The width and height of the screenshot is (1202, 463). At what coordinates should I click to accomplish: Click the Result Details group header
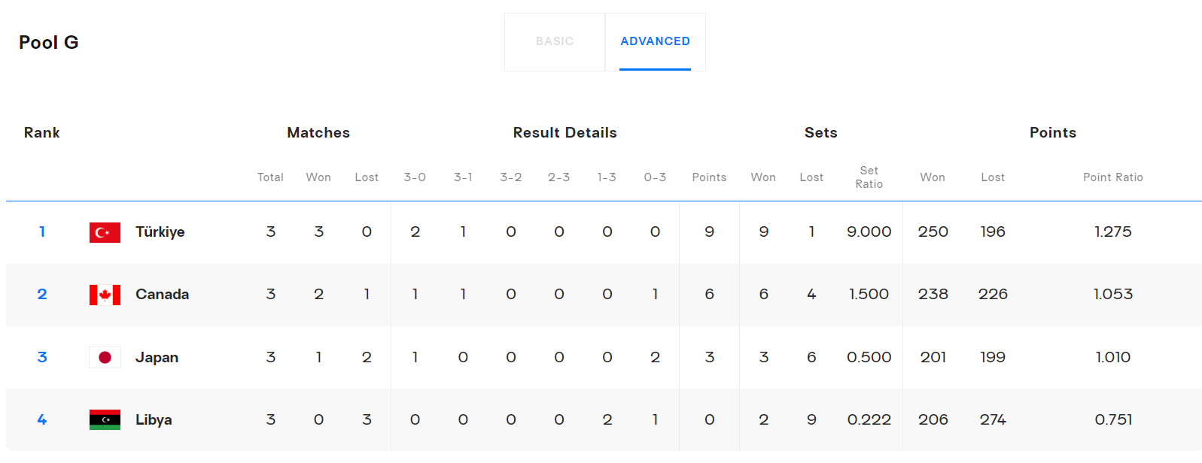[564, 133]
